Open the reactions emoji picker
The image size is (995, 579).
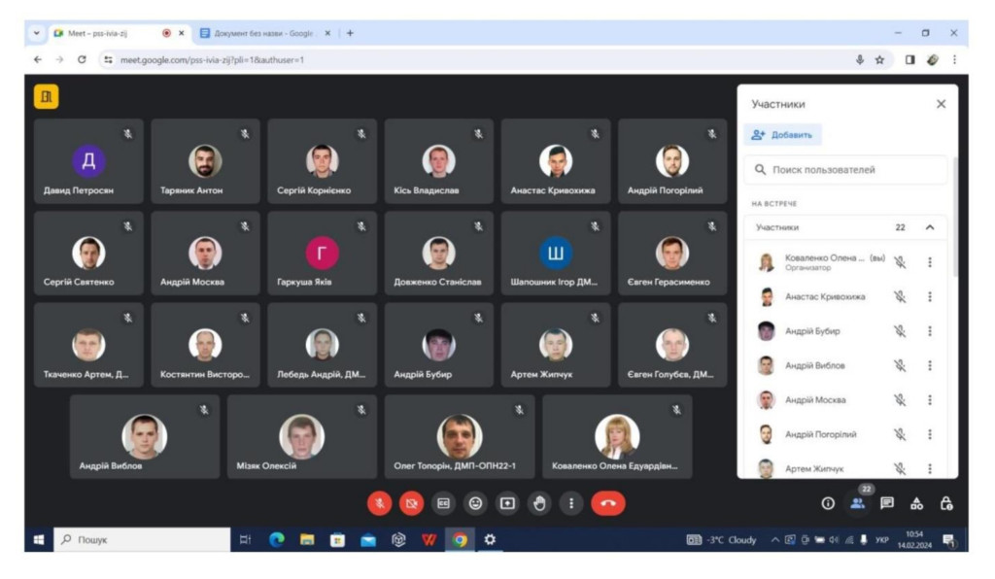[x=475, y=503]
